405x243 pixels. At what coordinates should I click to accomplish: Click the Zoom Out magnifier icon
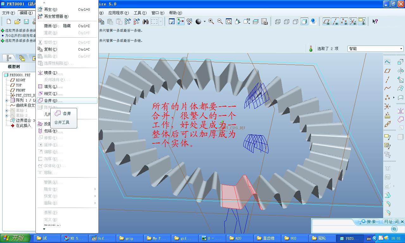pos(220,22)
